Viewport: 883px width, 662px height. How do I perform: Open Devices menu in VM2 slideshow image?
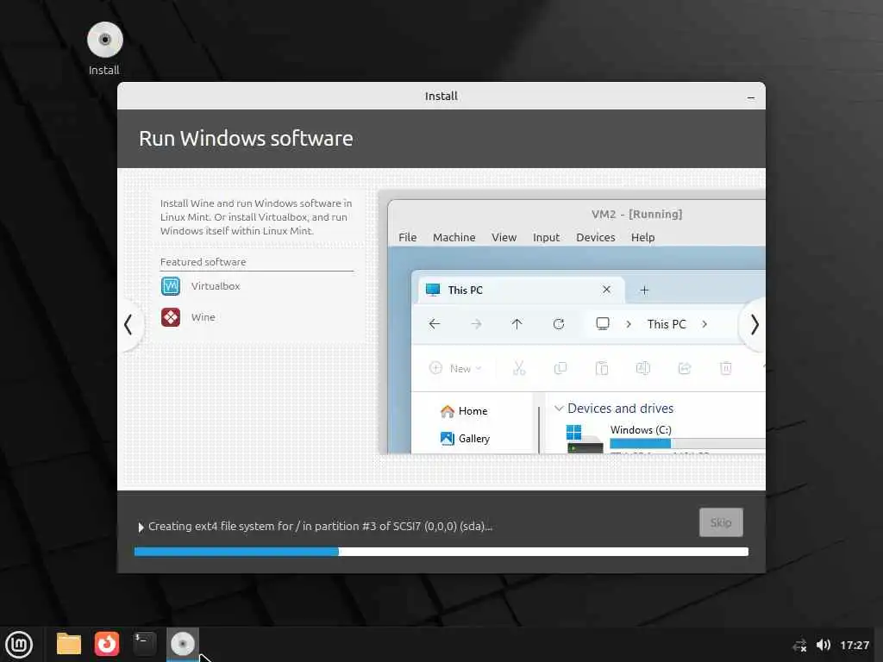(595, 237)
